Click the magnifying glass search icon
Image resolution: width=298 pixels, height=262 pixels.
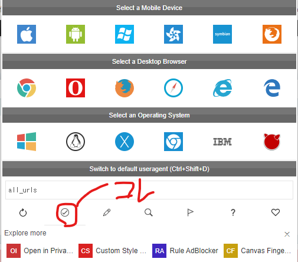149,212
